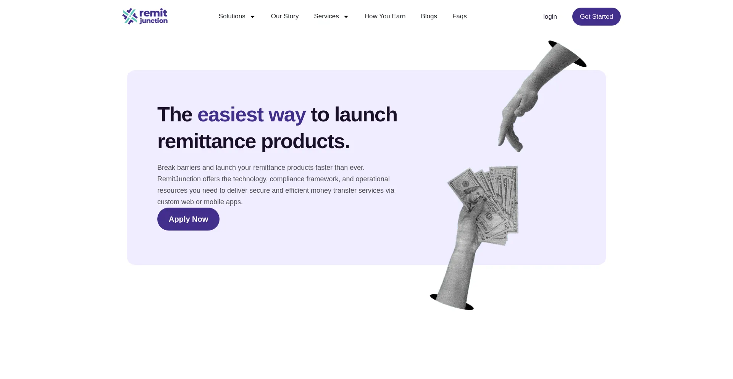Screen dimensions: 733x379
Task: Go to the Our Story page
Action: 285,16
